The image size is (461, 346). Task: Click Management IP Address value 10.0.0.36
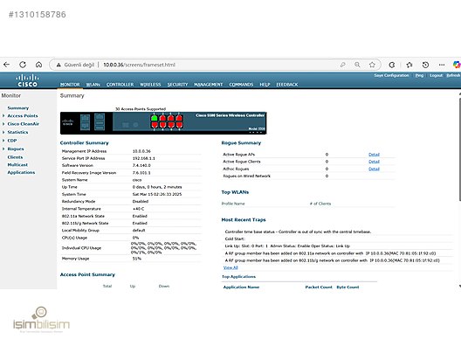141,151
